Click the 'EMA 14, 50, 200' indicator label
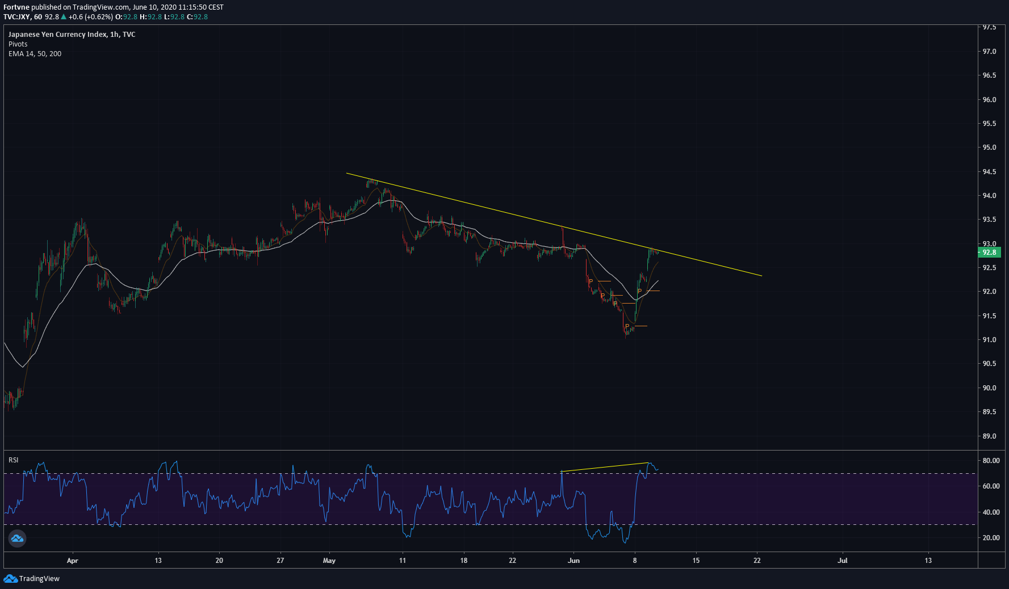The height and width of the screenshot is (589, 1009). pyautogui.click(x=35, y=54)
